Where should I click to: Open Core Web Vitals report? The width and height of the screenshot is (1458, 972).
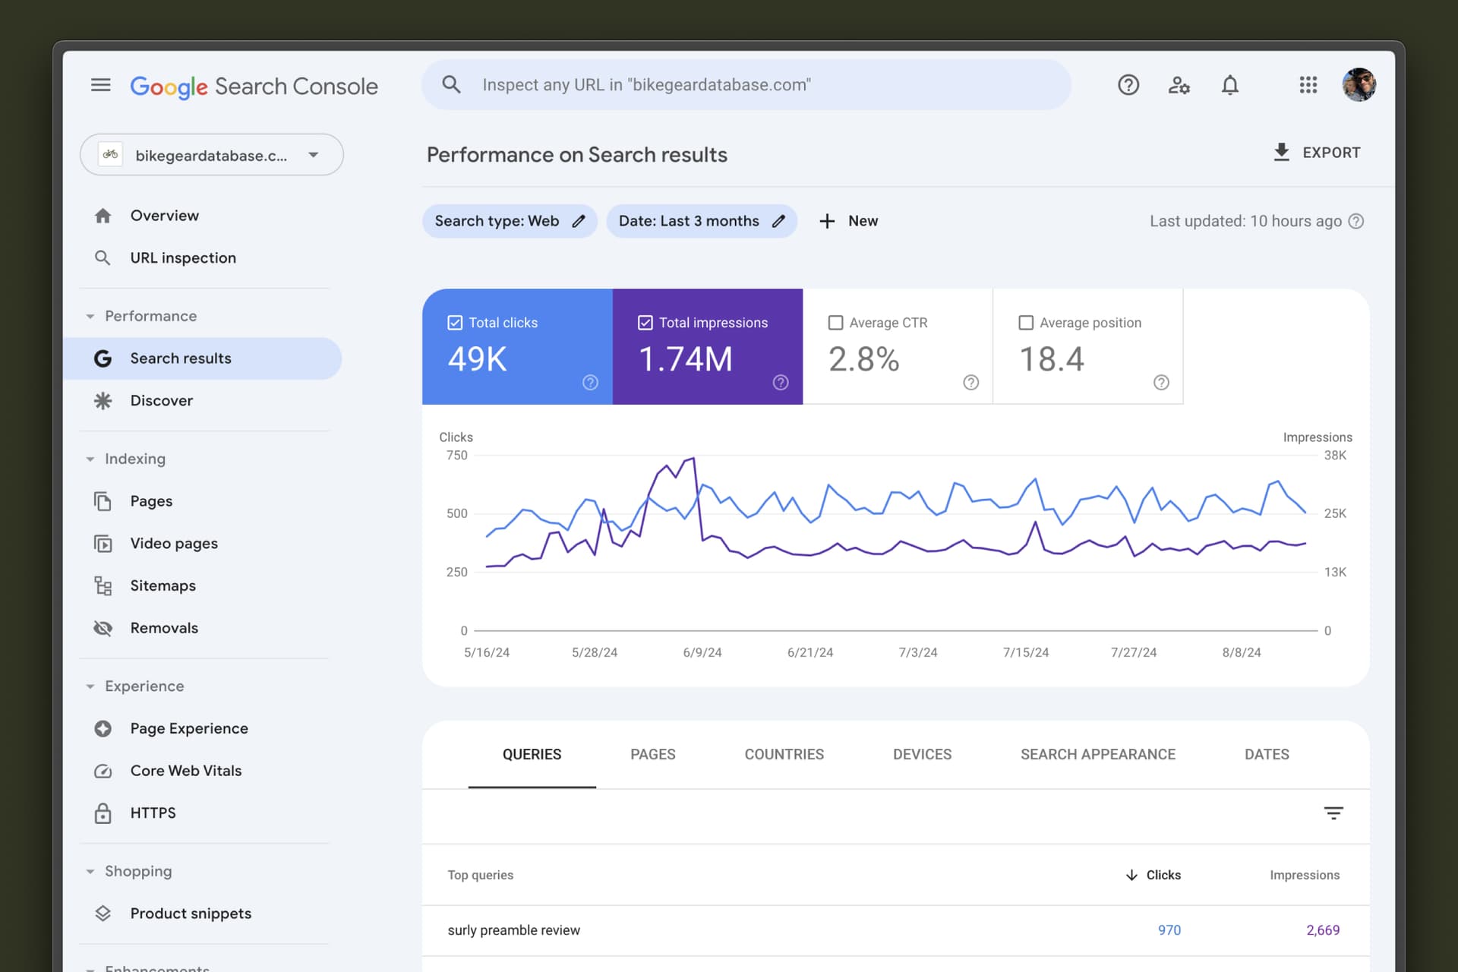pos(186,770)
